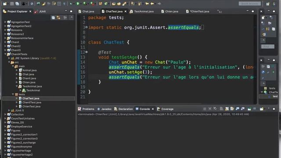This screenshot has width=281, height=158.
Task: Select ChienTest.java in the tests package
Action: click(31, 106)
